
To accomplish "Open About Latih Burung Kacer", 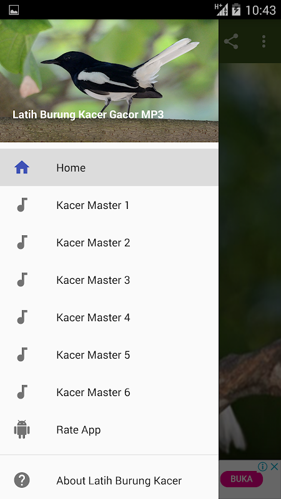I will 109,480.
